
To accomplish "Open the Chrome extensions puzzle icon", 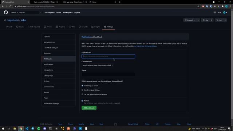I will point(222,7).
